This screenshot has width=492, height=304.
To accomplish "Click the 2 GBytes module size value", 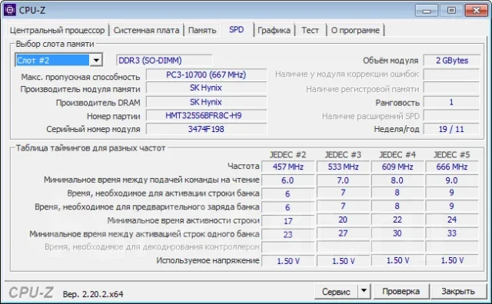I will pyautogui.click(x=451, y=61).
